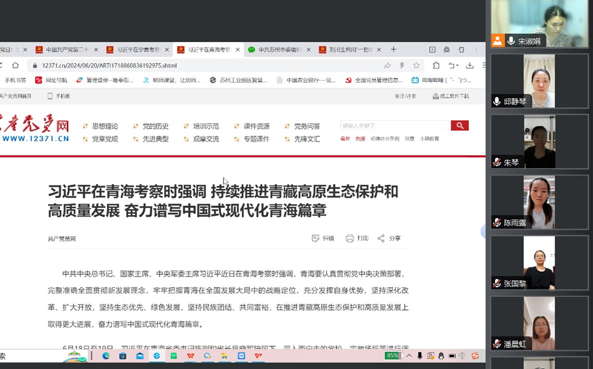The width and height of the screenshot is (593, 369).
Task: Select 陈雨露's video thumbnail
Action: tap(540, 202)
